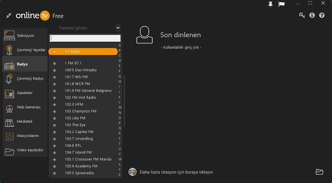Maximize the onlineTV window
This screenshot has width=332, height=183.
click(310, 3)
